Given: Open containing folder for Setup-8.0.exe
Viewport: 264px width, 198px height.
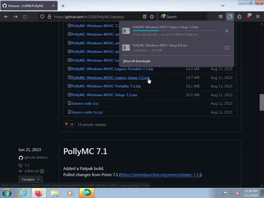Looking at the screenshot, I should point(227,48).
